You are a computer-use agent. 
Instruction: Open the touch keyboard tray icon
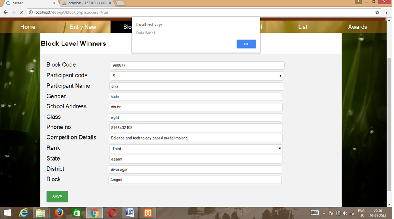point(315,213)
